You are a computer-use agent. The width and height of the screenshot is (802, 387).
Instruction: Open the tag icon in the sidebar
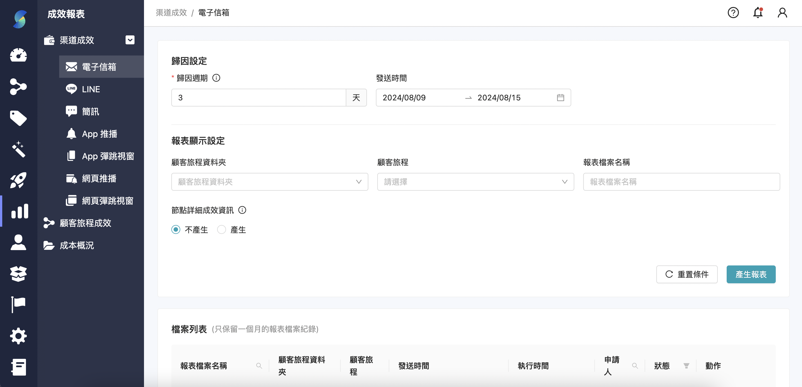tap(18, 118)
